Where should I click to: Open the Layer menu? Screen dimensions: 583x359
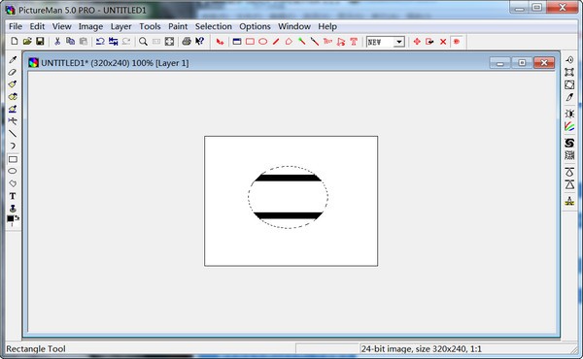pyautogui.click(x=120, y=26)
